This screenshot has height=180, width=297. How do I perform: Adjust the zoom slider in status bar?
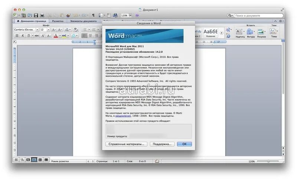pyautogui.click(x=268, y=161)
